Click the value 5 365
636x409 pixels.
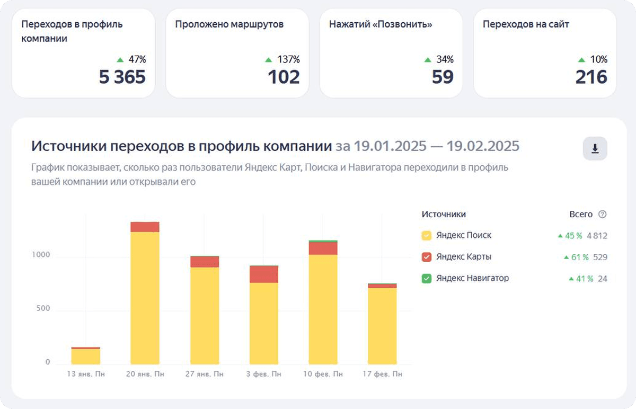click(122, 77)
